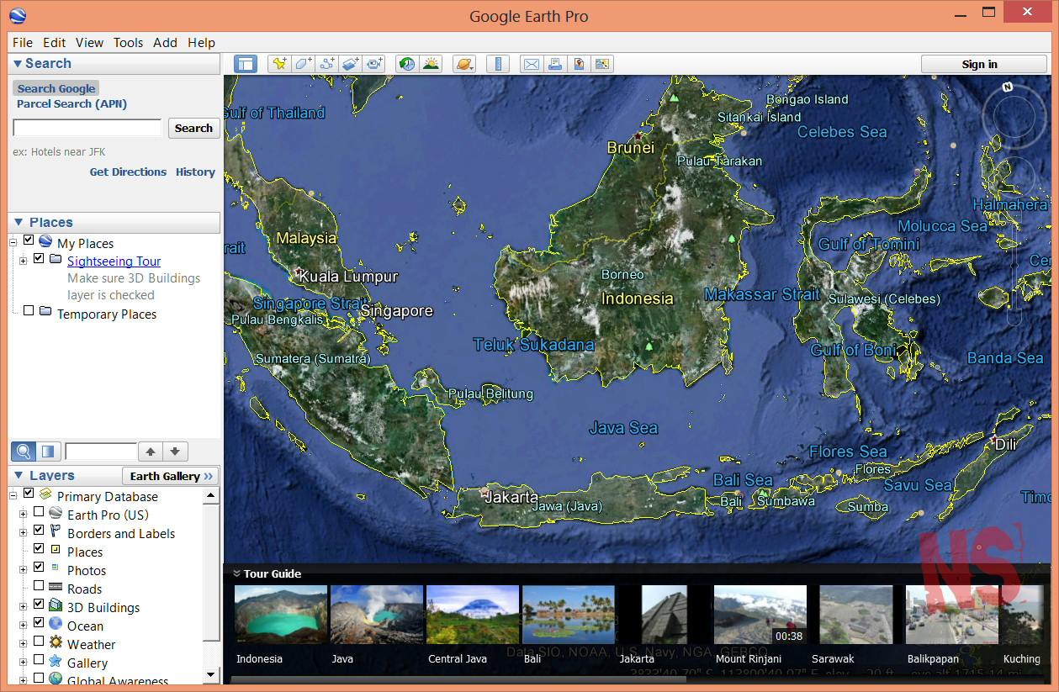Show historical imagery clock icon
The width and height of the screenshot is (1059, 692).
pos(407,64)
